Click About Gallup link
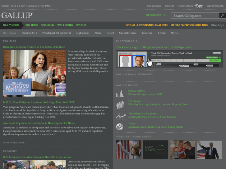The height and width of the screenshot is (169, 226). (x=154, y=6)
